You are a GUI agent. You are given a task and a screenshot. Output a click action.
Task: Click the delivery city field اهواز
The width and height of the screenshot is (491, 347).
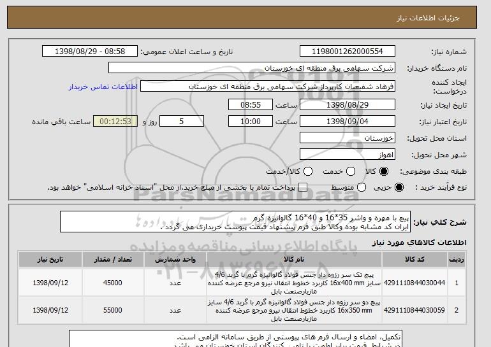click(x=348, y=155)
